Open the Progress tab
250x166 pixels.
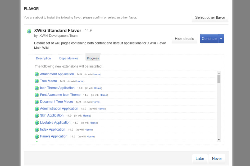point(93,58)
